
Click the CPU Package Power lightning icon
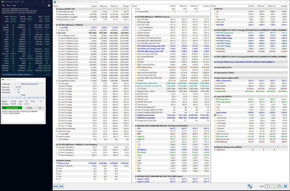point(136,67)
